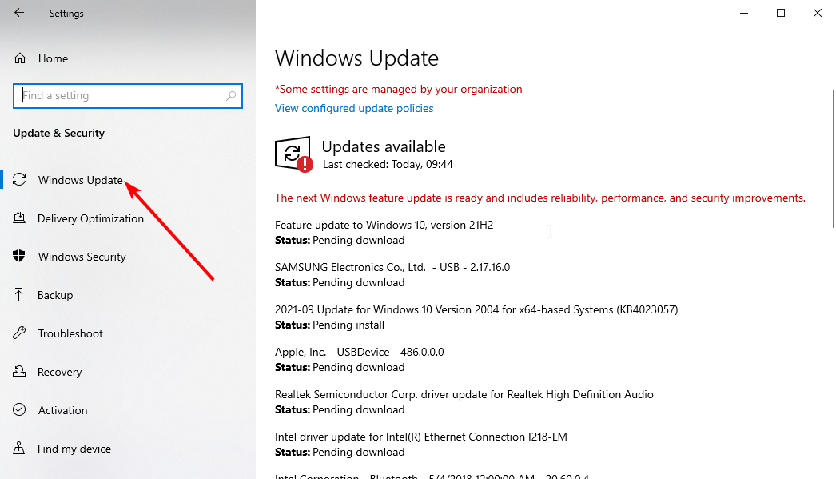This screenshot has height=479, width=836.
Task: Open the Home settings page
Action: (53, 58)
